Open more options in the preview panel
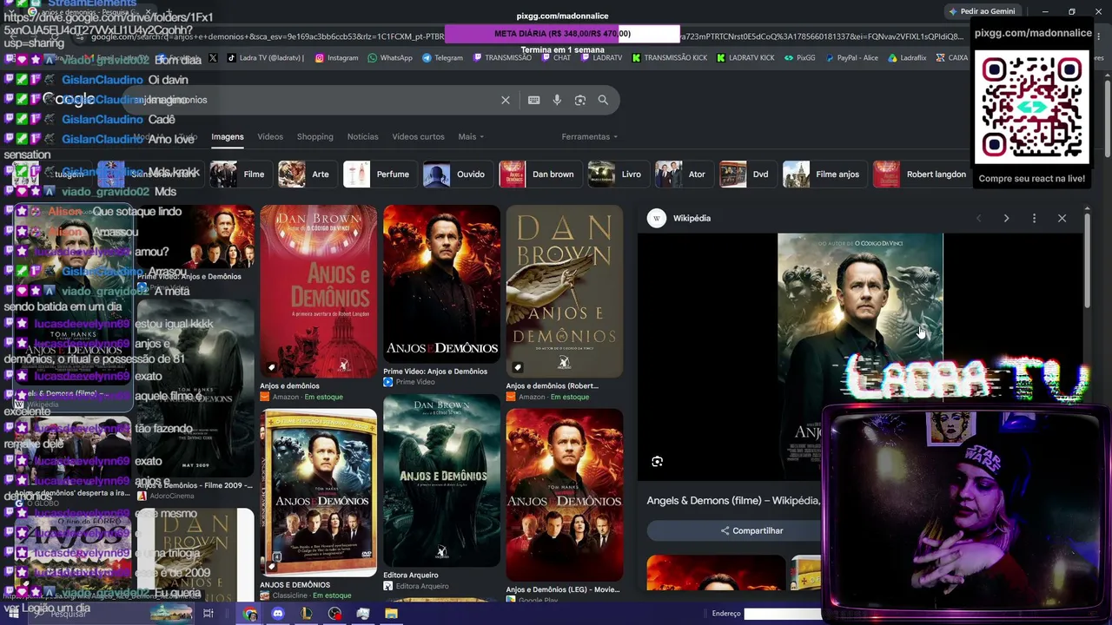This screenshot has height=625, width=1112. tap(1034, 218)
